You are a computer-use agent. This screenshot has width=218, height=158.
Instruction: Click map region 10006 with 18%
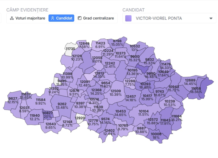pyautogui.click(x=156, y=136)
